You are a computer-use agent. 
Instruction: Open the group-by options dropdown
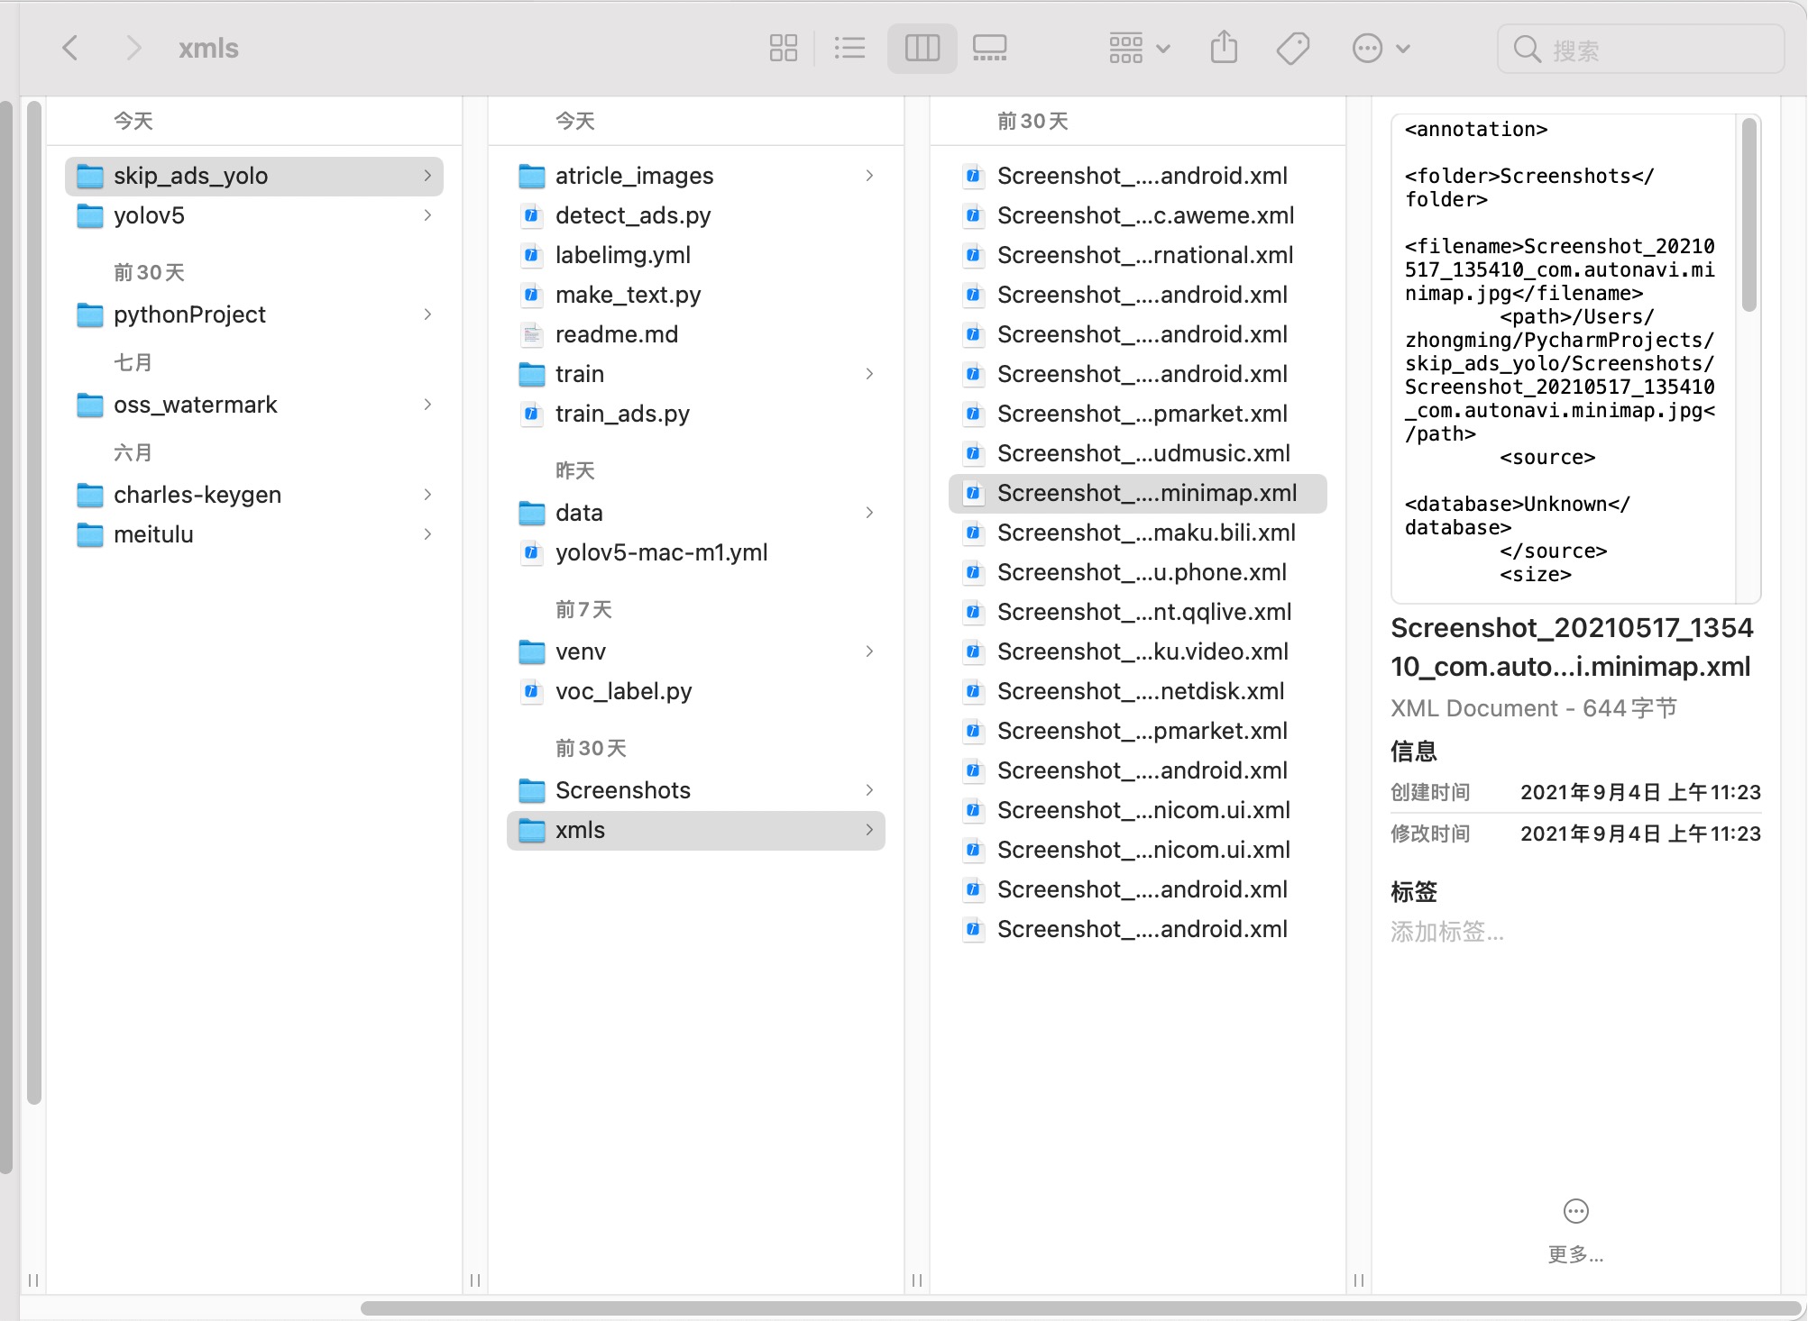point(1139,48)
